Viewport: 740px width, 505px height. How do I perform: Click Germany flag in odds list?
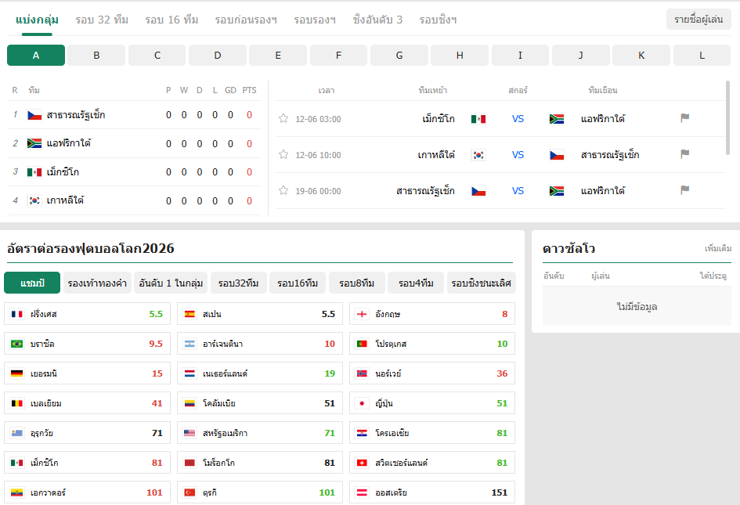pos(17,373)
